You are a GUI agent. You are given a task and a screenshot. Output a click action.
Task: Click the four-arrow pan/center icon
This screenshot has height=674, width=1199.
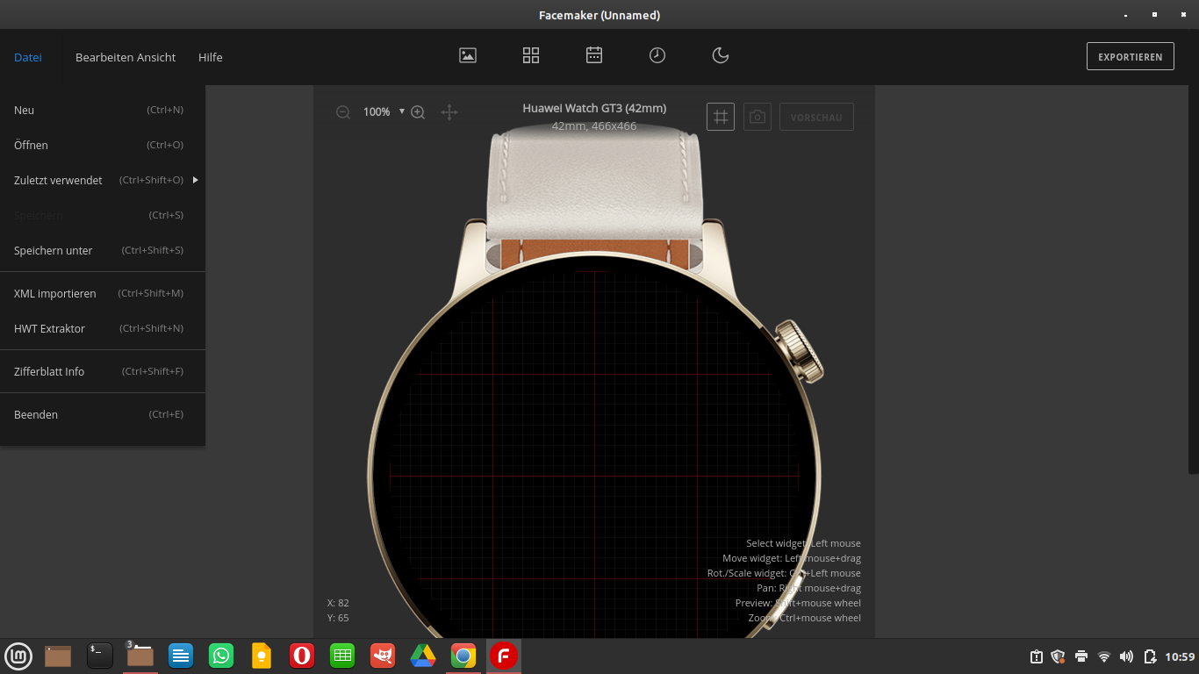[x=449, y=112]
